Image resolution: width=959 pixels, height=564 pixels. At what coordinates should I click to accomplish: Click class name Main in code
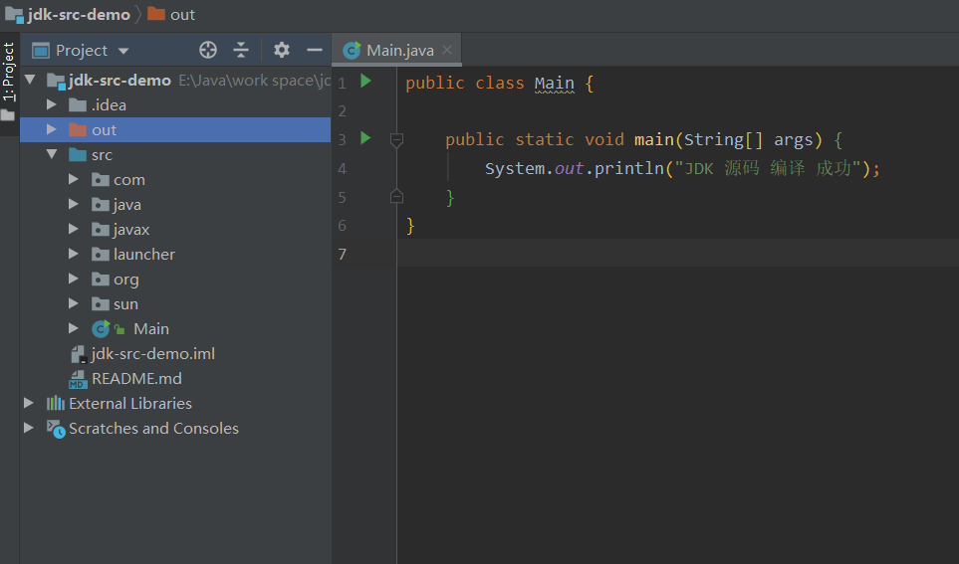click(554, 84)
